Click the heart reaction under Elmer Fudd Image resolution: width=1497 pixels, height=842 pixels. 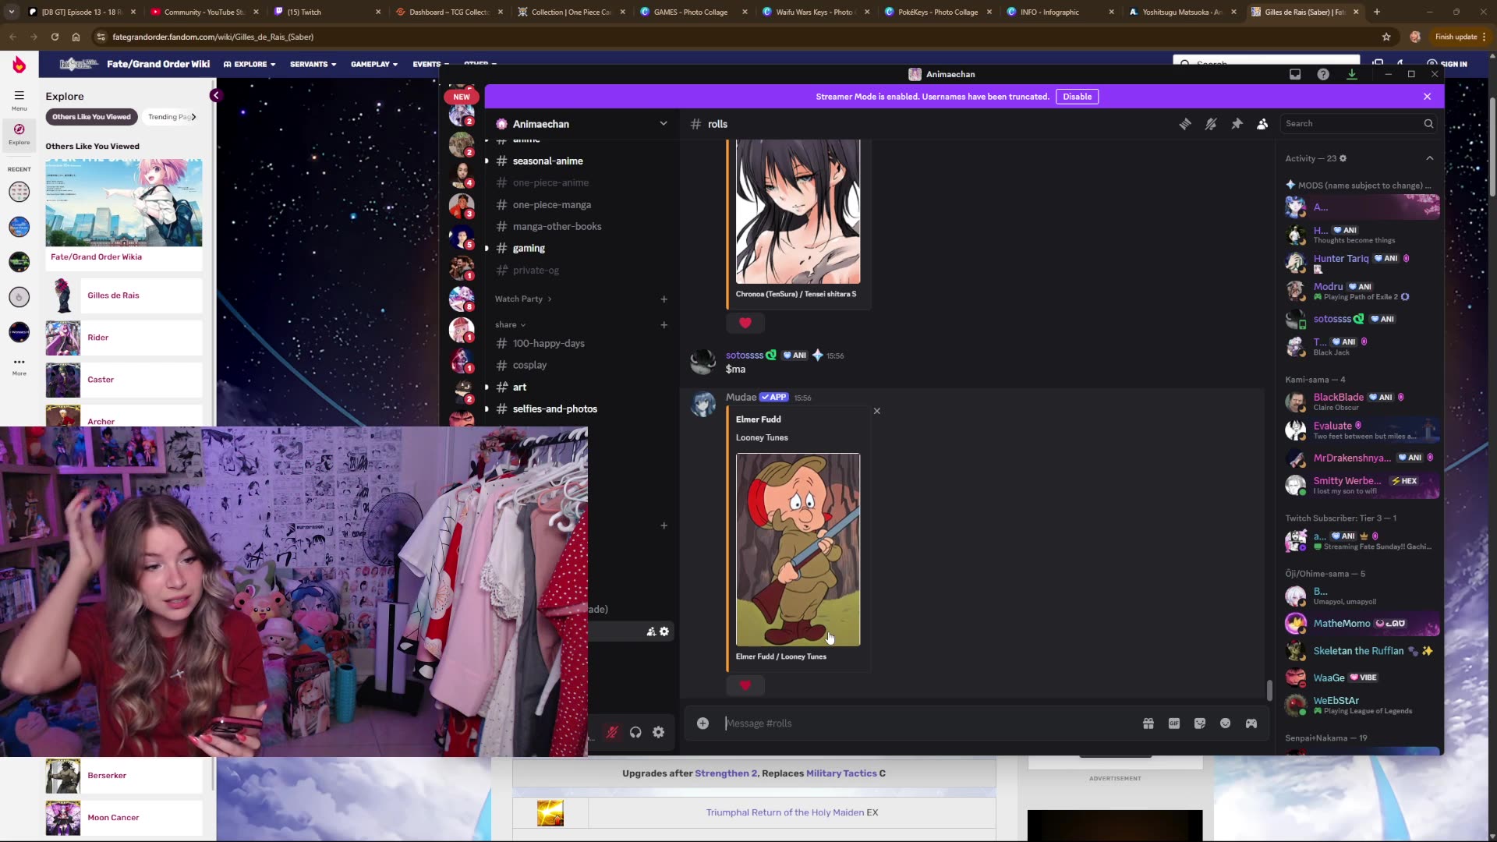[x=745, y=685]
